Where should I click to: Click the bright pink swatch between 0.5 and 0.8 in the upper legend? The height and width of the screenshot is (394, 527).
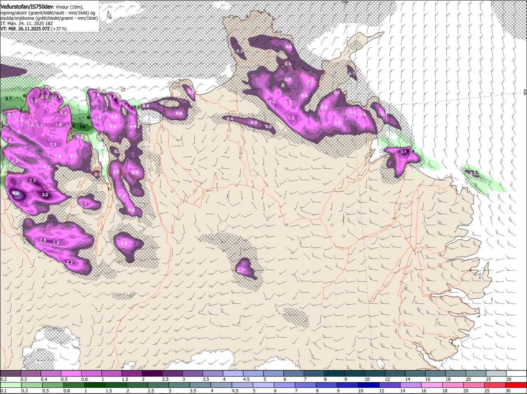71,373
